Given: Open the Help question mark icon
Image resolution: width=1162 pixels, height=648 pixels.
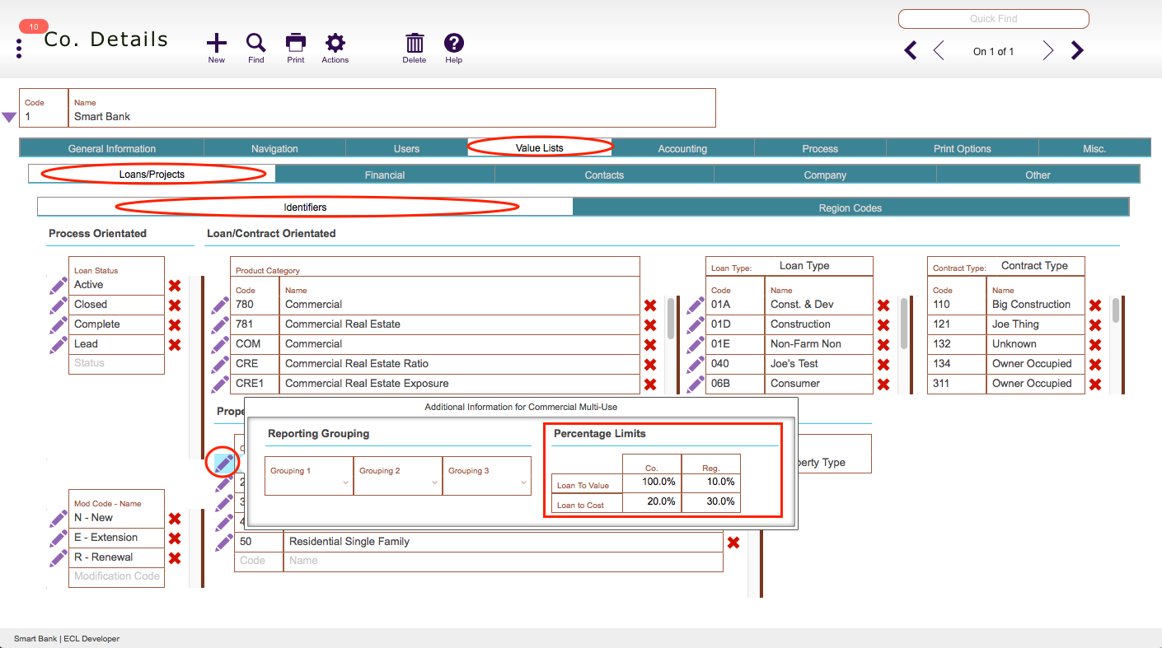Looking at the screenshot, I should click(x=454, y=43).
